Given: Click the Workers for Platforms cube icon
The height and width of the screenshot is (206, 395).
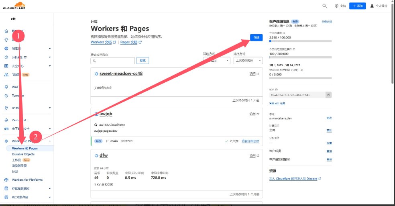Looking at the screenshot, I should (x=6, y=180).
